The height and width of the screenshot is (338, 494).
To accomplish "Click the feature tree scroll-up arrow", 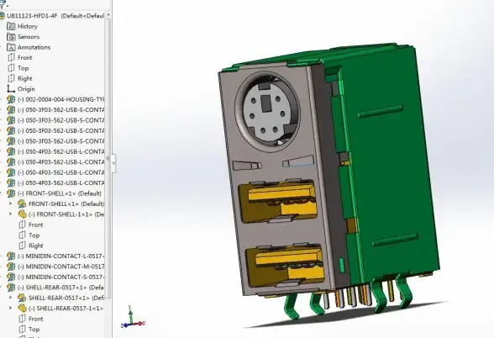I will click(x=108, y=15).
